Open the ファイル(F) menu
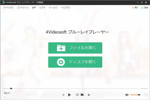 point(8,7)
